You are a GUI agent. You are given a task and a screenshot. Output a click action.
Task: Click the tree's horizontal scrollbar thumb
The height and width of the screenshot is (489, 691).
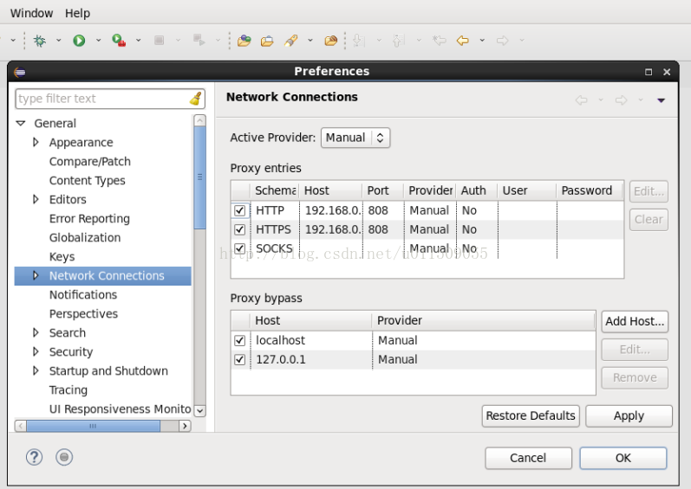[x=93, y=426]
